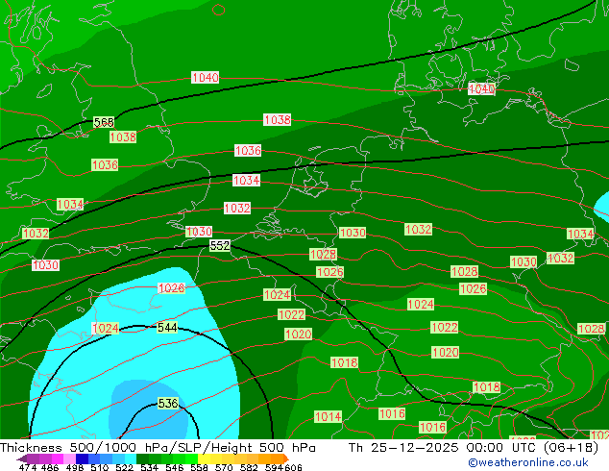Select the orange arrow tip of legend

[286, 459]
